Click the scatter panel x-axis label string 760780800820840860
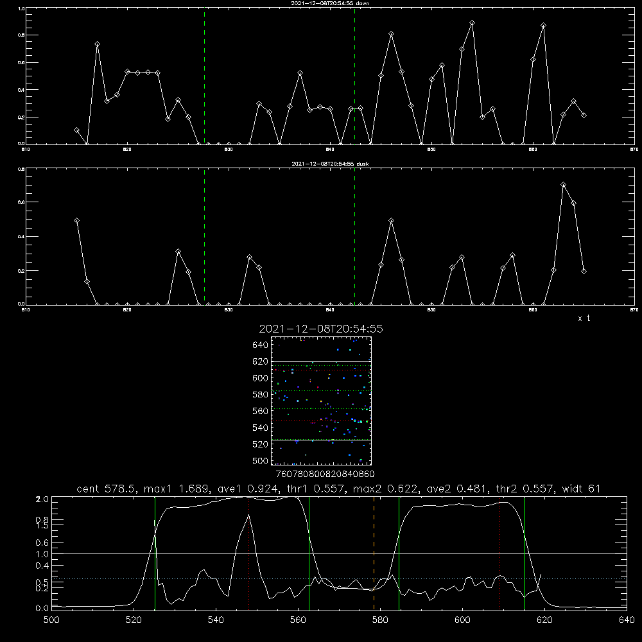The height and width of the screenshot is (642, 642). point(325,474)
